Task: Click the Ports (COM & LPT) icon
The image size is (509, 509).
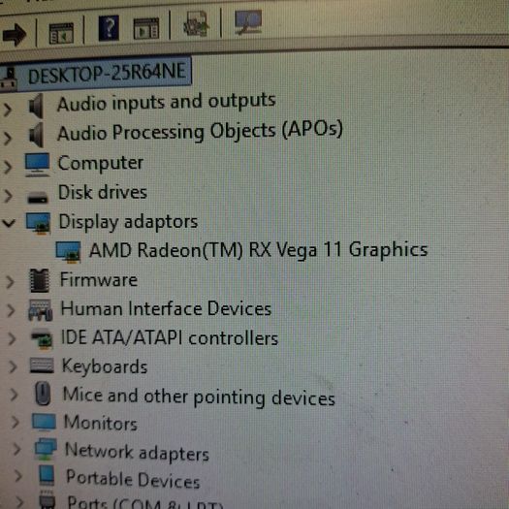Action: click(x=48, y=500)
